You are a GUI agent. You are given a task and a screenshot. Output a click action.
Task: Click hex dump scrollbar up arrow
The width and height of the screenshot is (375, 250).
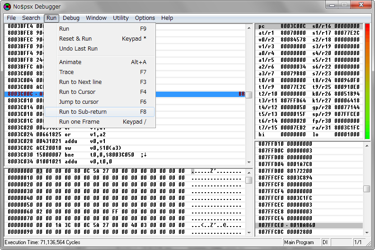(249, 173)
